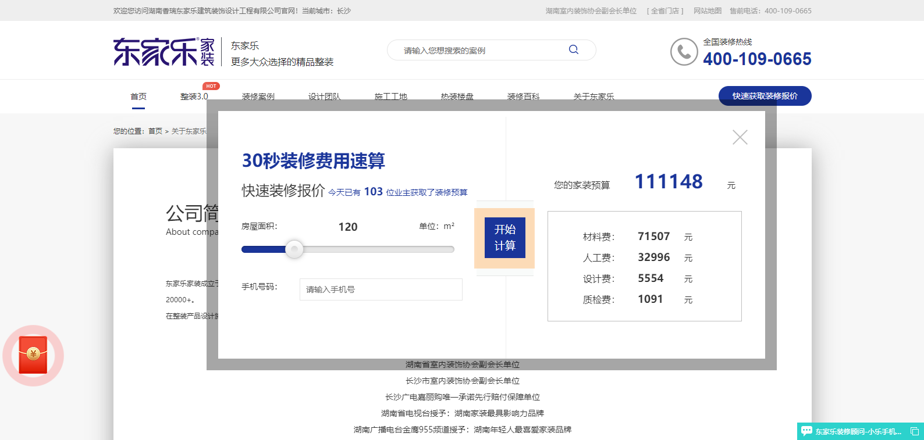The width and height of the screenshot is (924, 440).
Task: Focus the phone number input field
Action: [x=381, y=289]
